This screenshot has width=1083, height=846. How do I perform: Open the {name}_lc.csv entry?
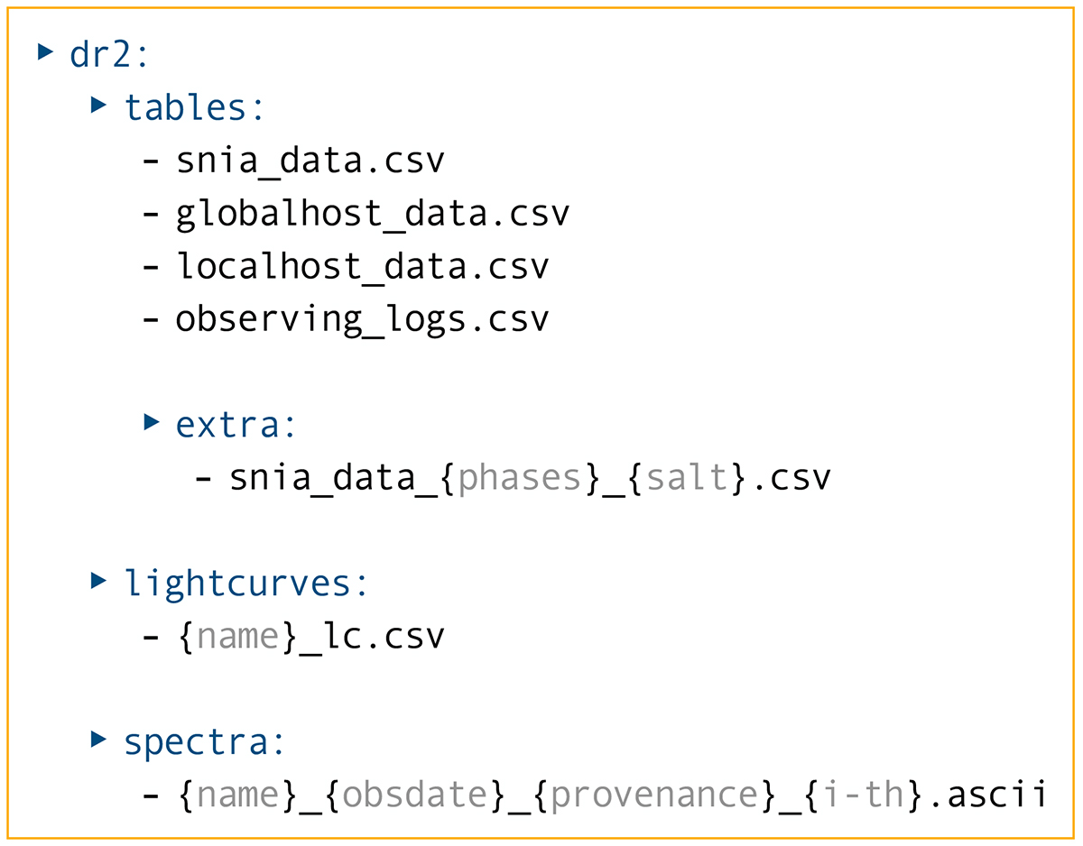pos(310,638)
